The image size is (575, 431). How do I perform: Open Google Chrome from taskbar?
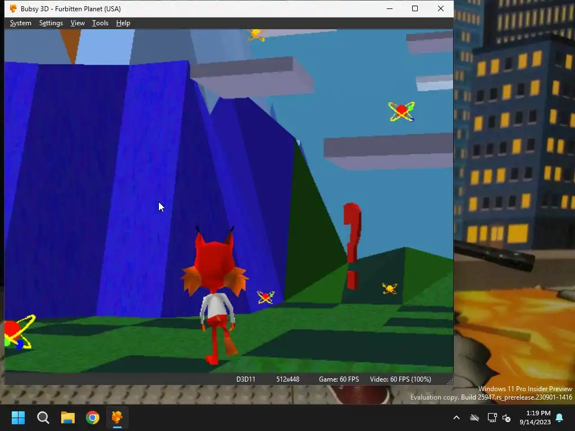click(93, 418)
